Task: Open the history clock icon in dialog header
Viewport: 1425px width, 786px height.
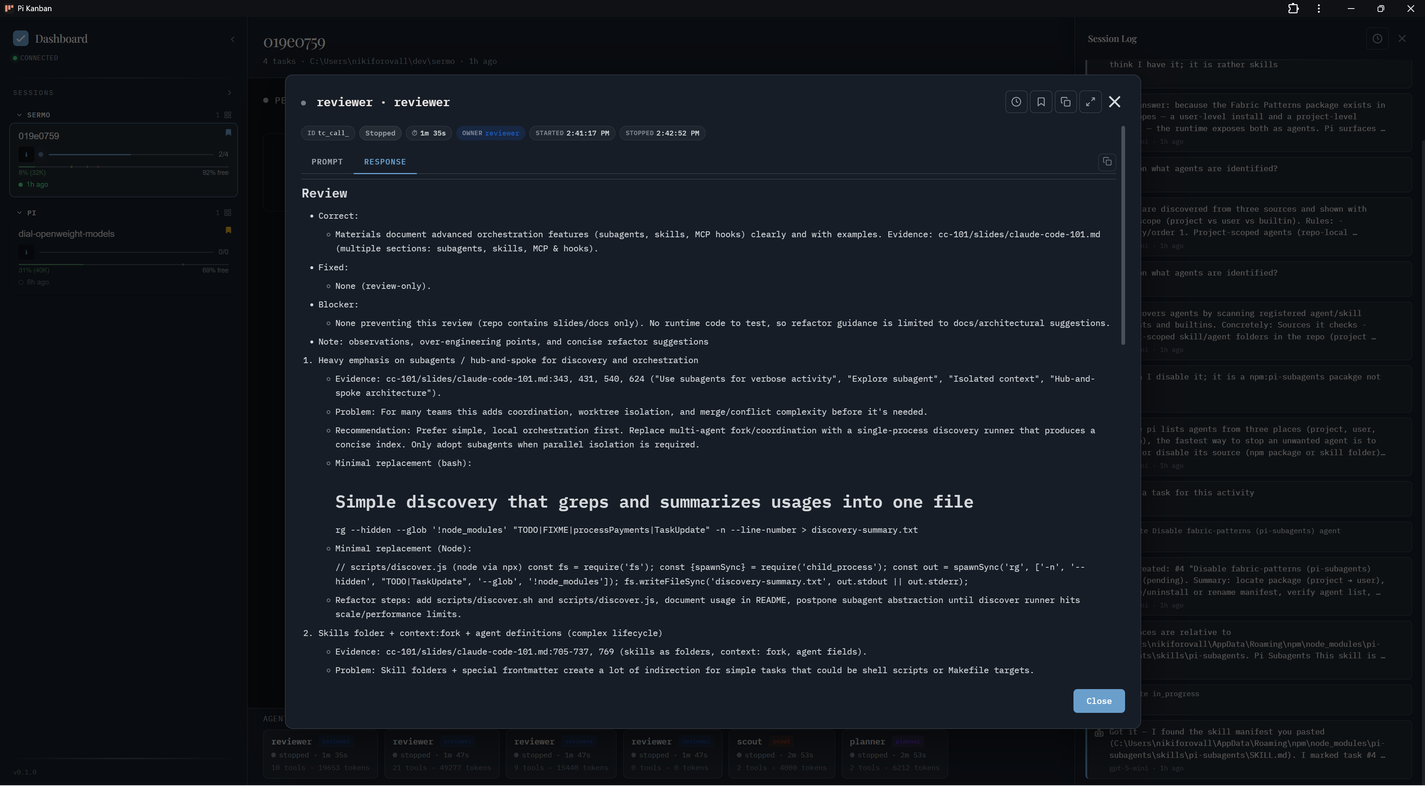Action: pyautogui.click(x=1016, y=102)
